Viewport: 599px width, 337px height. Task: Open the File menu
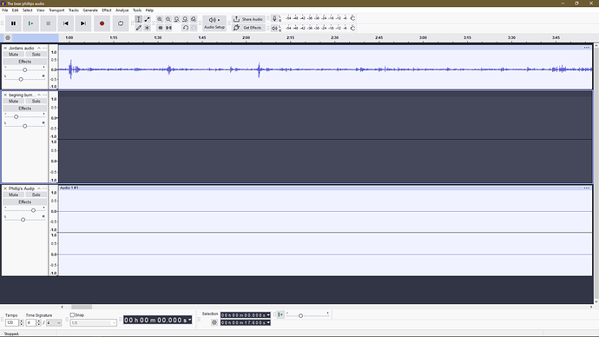[5, 10]
